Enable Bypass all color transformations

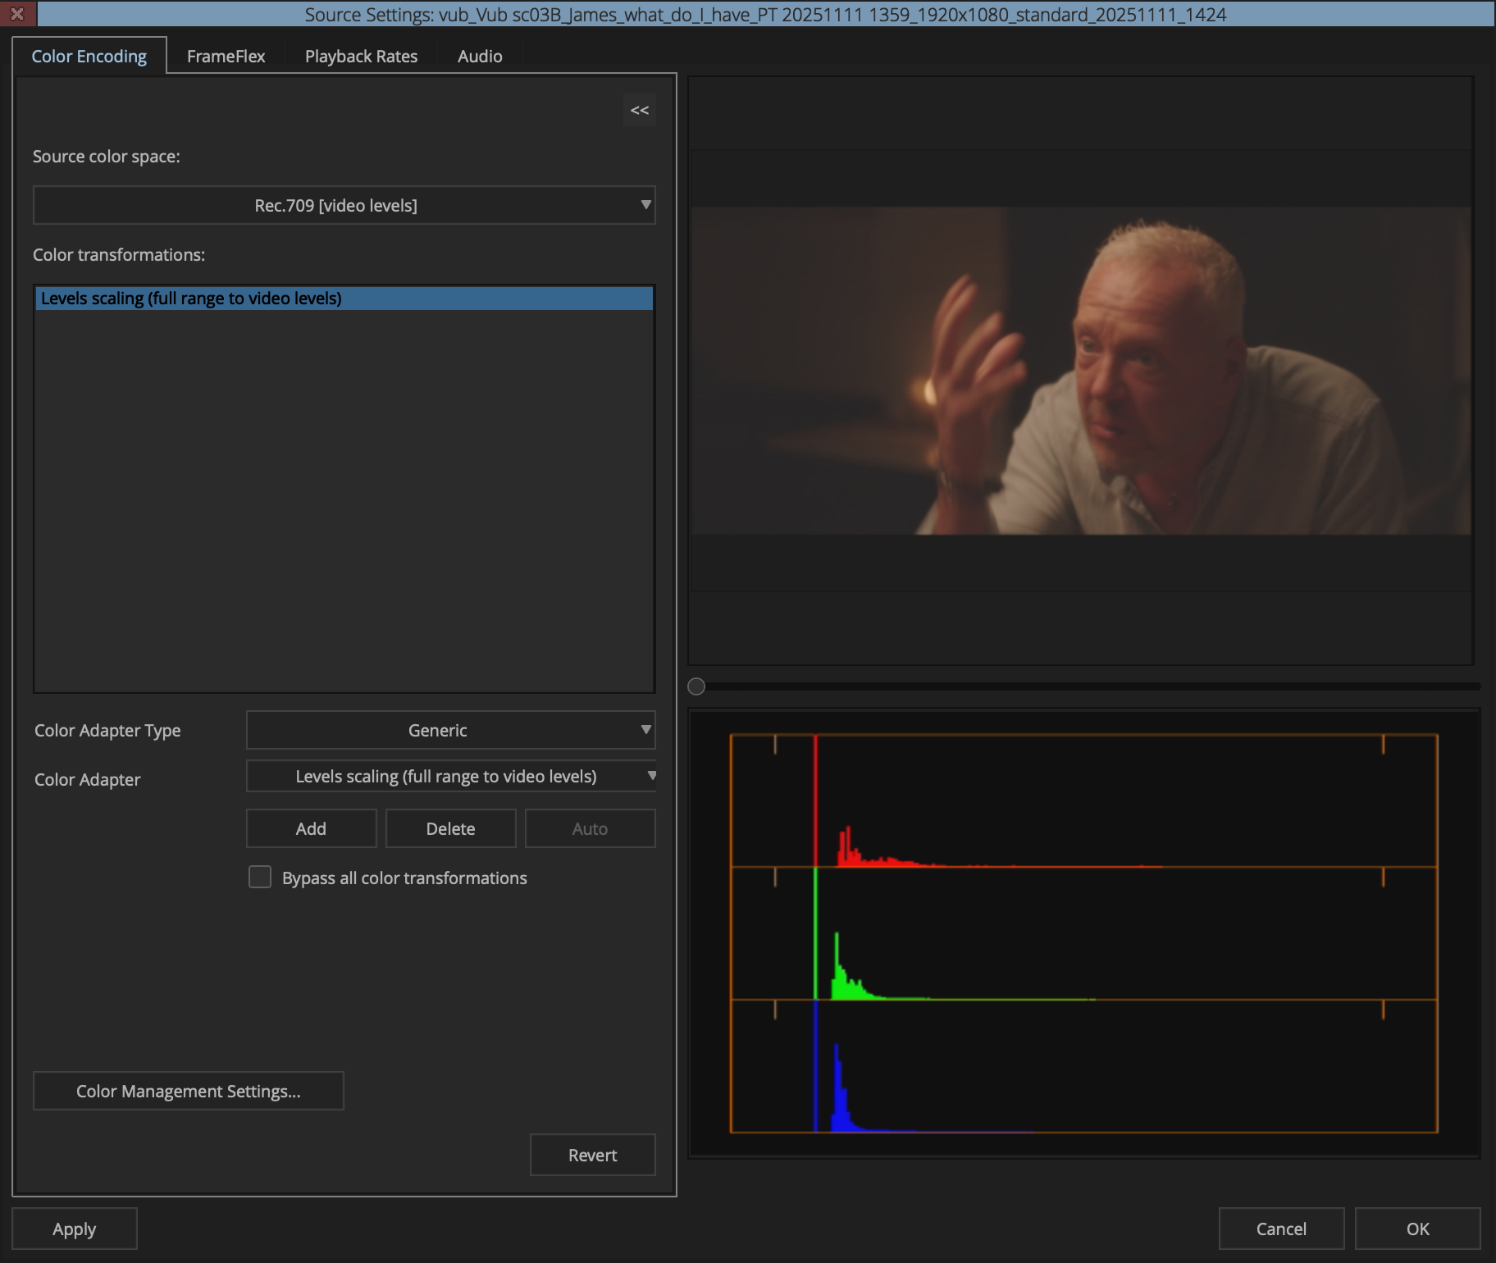coord(260,878)
